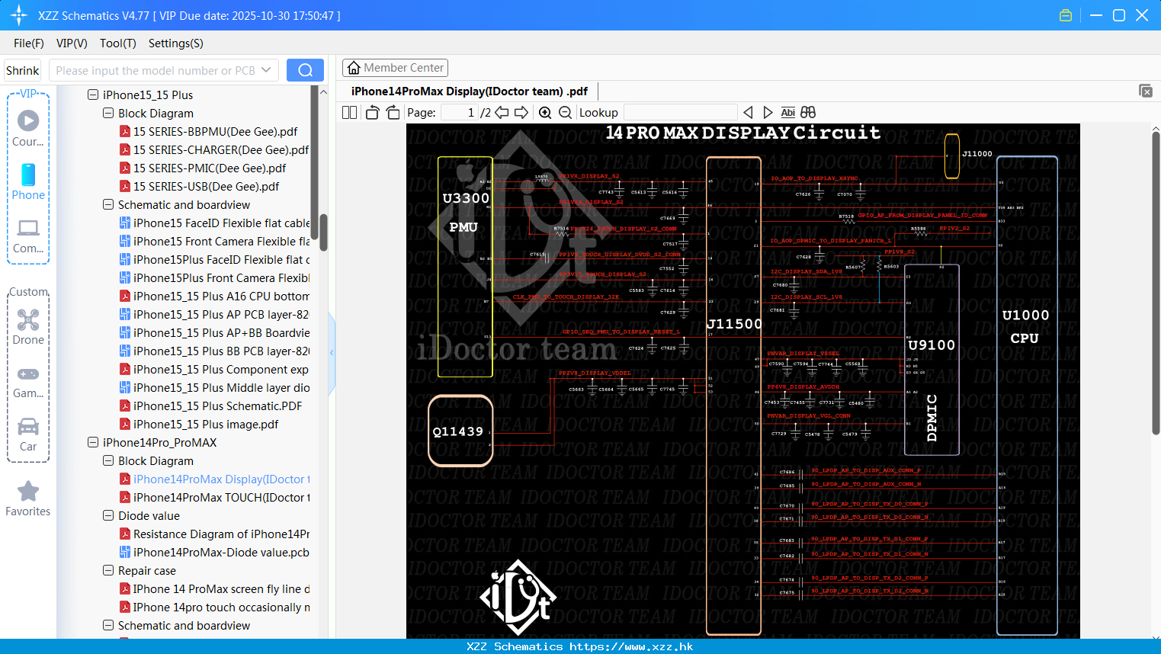Collapse the left panel via splitter handle
Viewport: 1161px width, 654px height.
(x=332, y=353)
